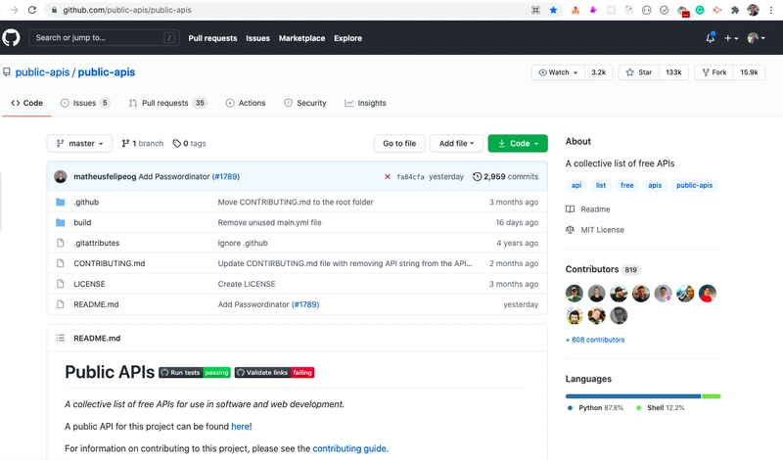Open the .gitattributes file
This screenshot has width=783, height=460.
tap(96, 244)
